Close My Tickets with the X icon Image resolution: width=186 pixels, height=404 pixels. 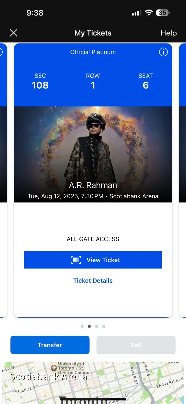[x=13, y=33]
